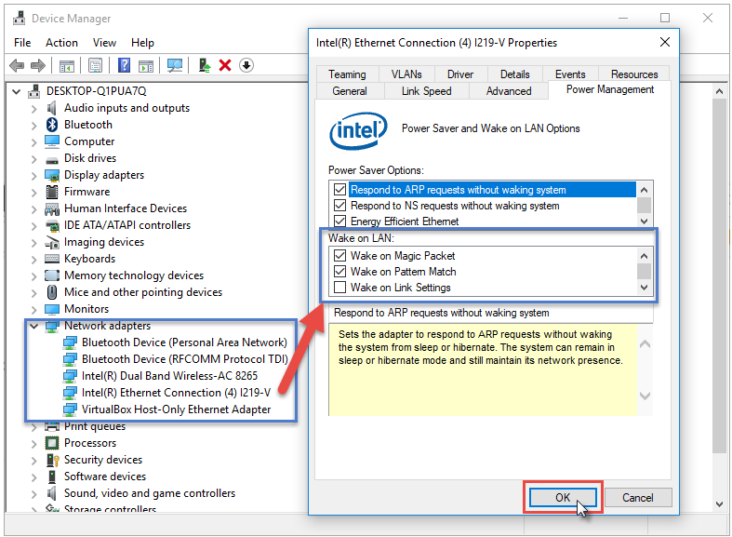Switch to the Driver tab
Screen dimensions: 732x537
coord(460,74)
